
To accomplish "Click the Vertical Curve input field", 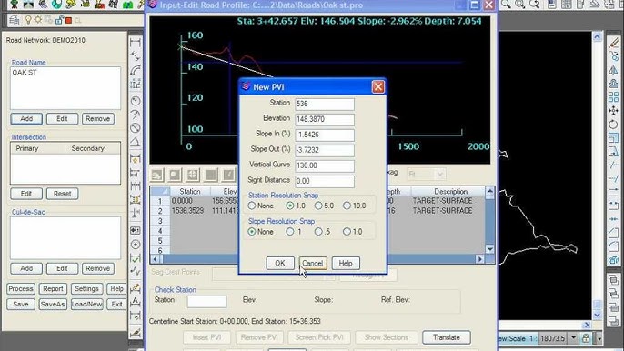I will pos(325,165).
